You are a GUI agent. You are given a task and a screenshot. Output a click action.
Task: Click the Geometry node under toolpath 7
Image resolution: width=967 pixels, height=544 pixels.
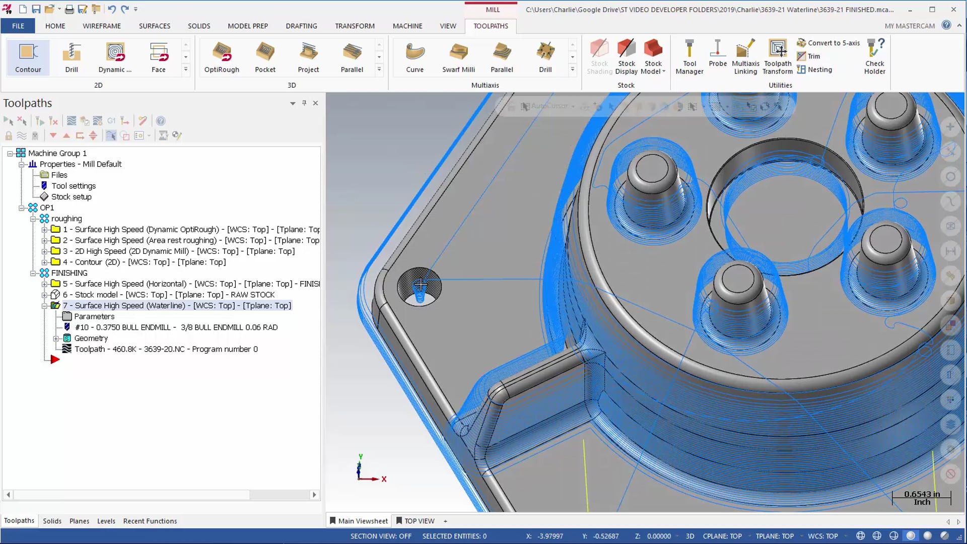[x=91, y=338]
